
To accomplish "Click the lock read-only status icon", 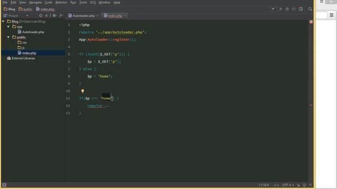I will [299, 185].
